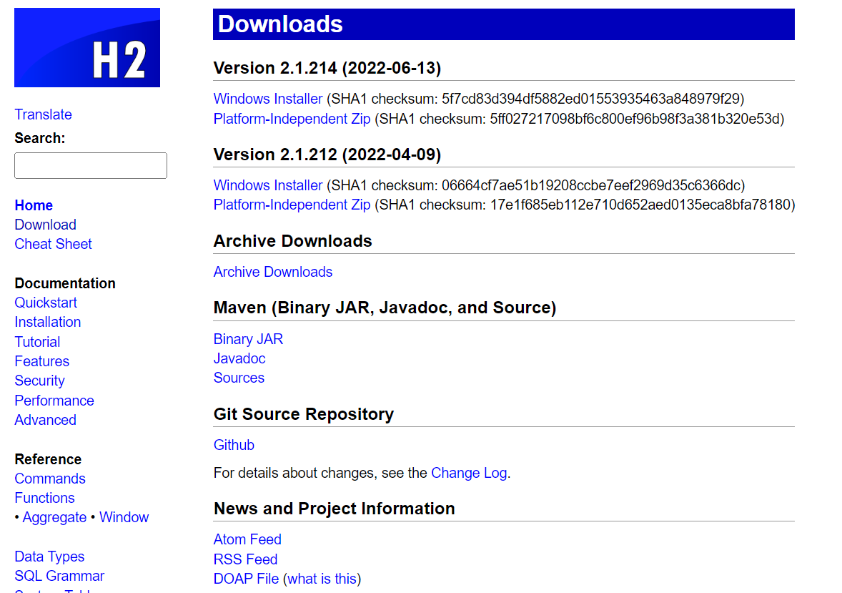This screenshot has width=842, height=593.
Task: Click the 'Documentation' sidebar heading
Action: tap(65, 283)
